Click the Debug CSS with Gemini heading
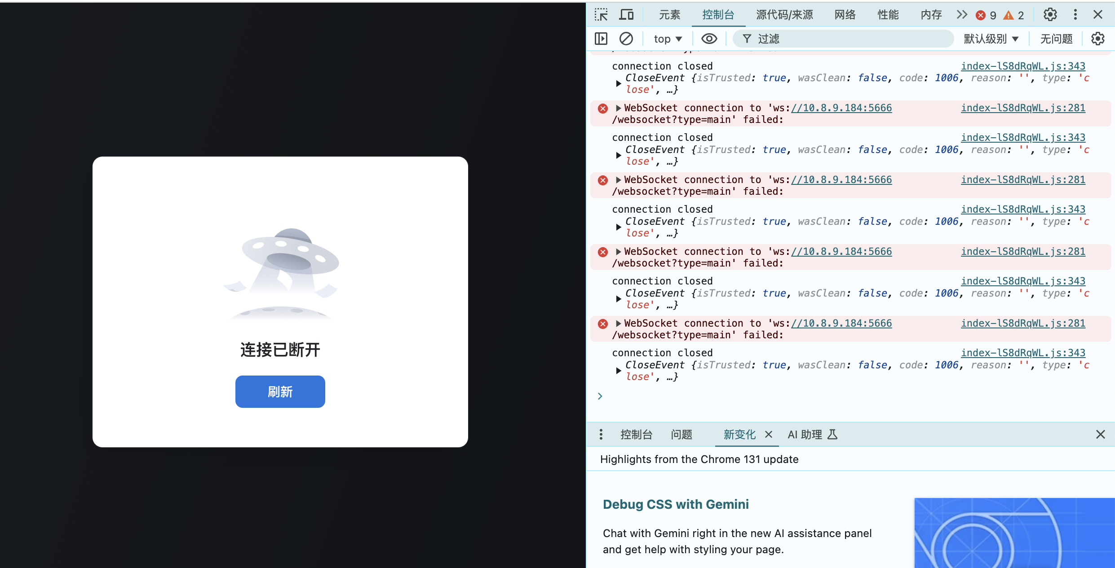1115x568 pixels. coord(676,504)
